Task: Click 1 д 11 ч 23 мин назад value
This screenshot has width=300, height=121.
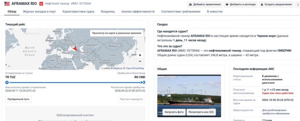Action: pyautogui.click(x=275, y=89)
